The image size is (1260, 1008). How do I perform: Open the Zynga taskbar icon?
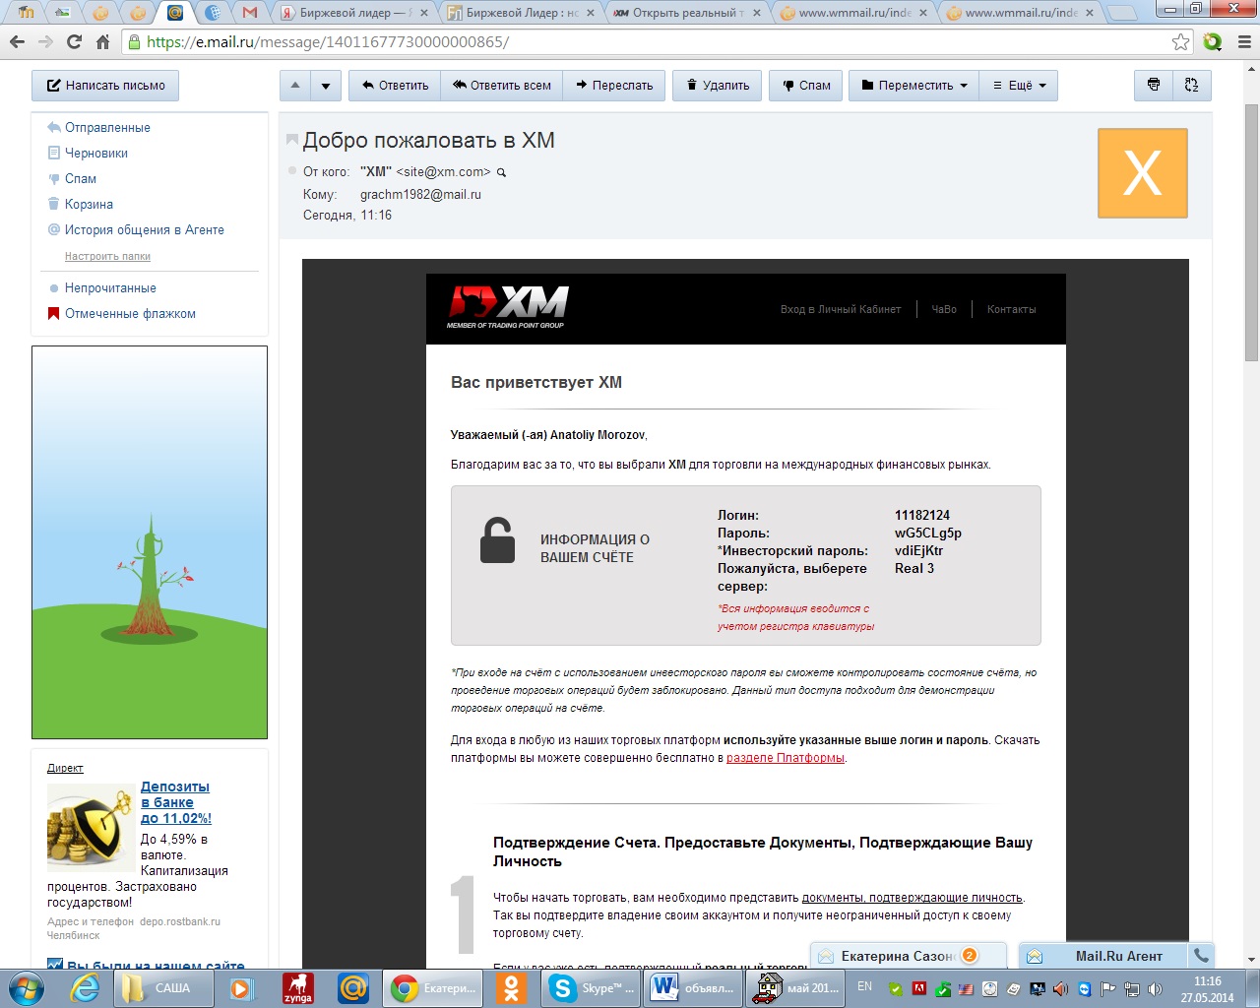[298, 987]
